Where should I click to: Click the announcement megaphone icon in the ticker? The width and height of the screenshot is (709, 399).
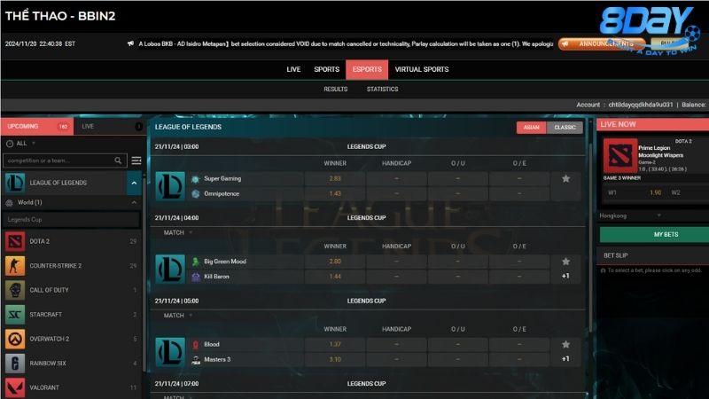tap(130, 43)
